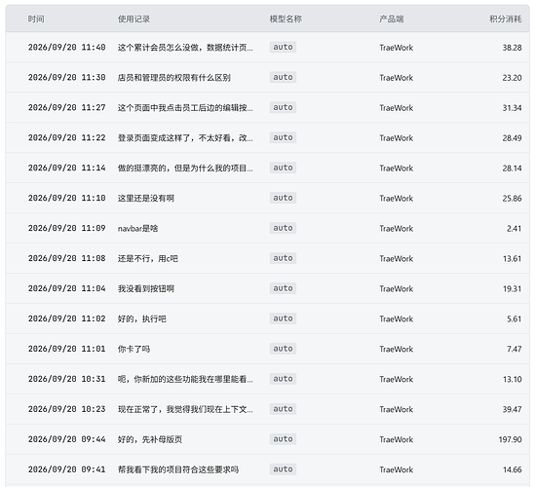This screenshot has height=487, width=535.
Task: Click the 模型名称 column header
Action: [286, 19]
